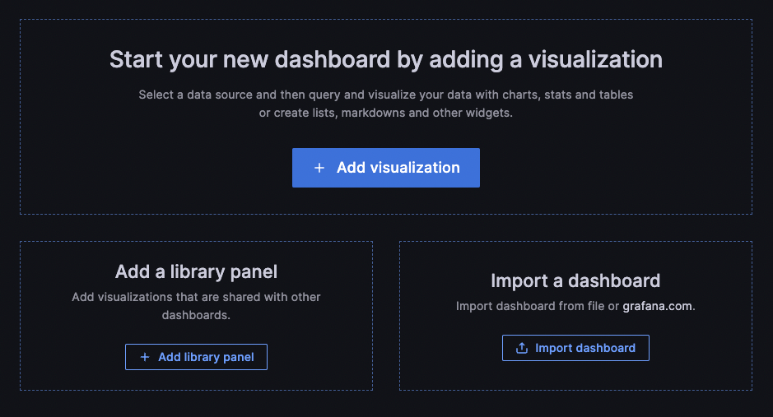The width and height of the screenshot is (773, 417).
Task: Click the 'Add library panel' text label
Action: (206, 357)
